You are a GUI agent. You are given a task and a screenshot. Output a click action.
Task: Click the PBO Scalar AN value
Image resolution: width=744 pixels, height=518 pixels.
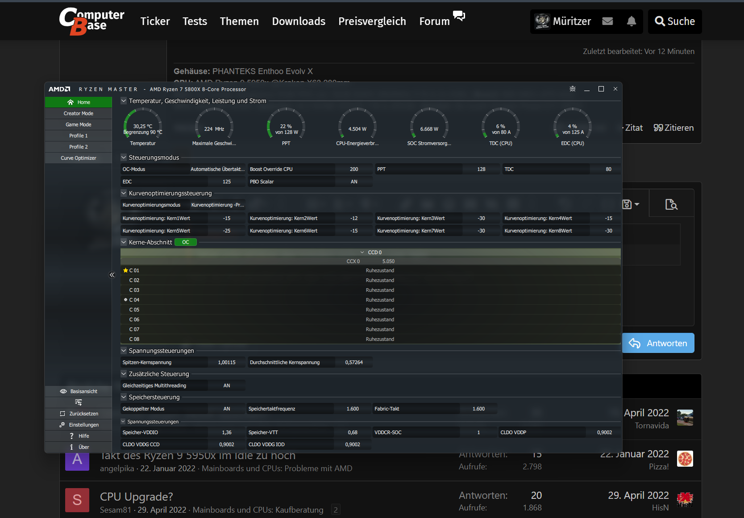354,182
